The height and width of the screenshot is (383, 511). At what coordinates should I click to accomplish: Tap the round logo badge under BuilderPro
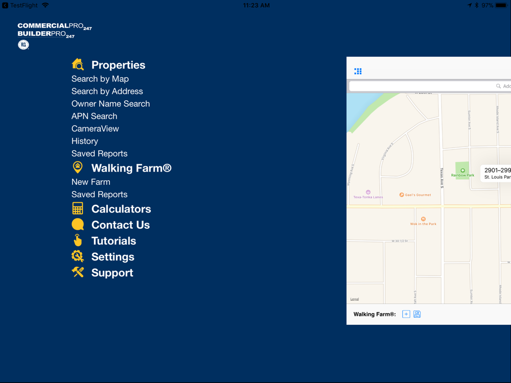[23, 44]
